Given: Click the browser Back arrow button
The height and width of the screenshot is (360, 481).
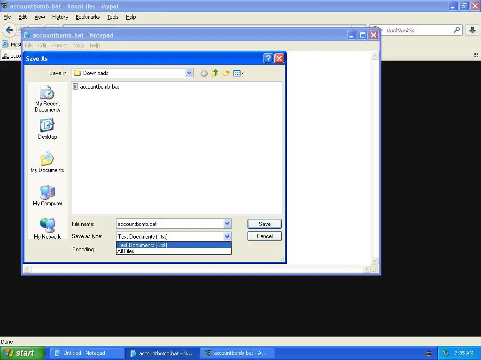Looking at the screenshot, I should pos(9,30).
